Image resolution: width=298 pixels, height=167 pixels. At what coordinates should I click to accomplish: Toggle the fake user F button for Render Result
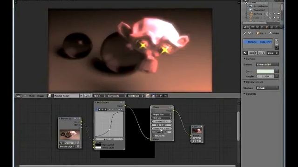[81, 96]
